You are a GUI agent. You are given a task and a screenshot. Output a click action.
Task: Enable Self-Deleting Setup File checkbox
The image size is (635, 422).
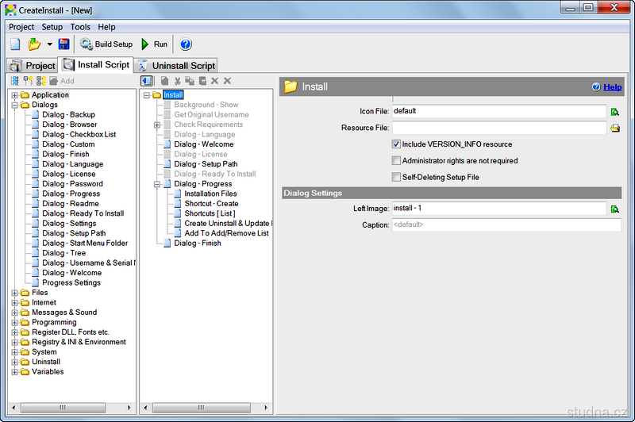click(396, 177)
